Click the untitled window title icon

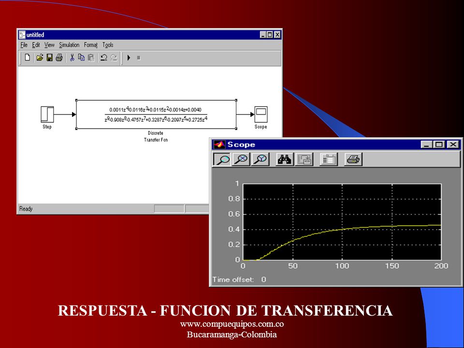[x=22, y=35]
